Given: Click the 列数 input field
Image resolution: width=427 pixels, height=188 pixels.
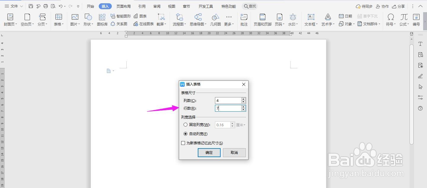Looking at the screenshot, I should tap(228, 101).
